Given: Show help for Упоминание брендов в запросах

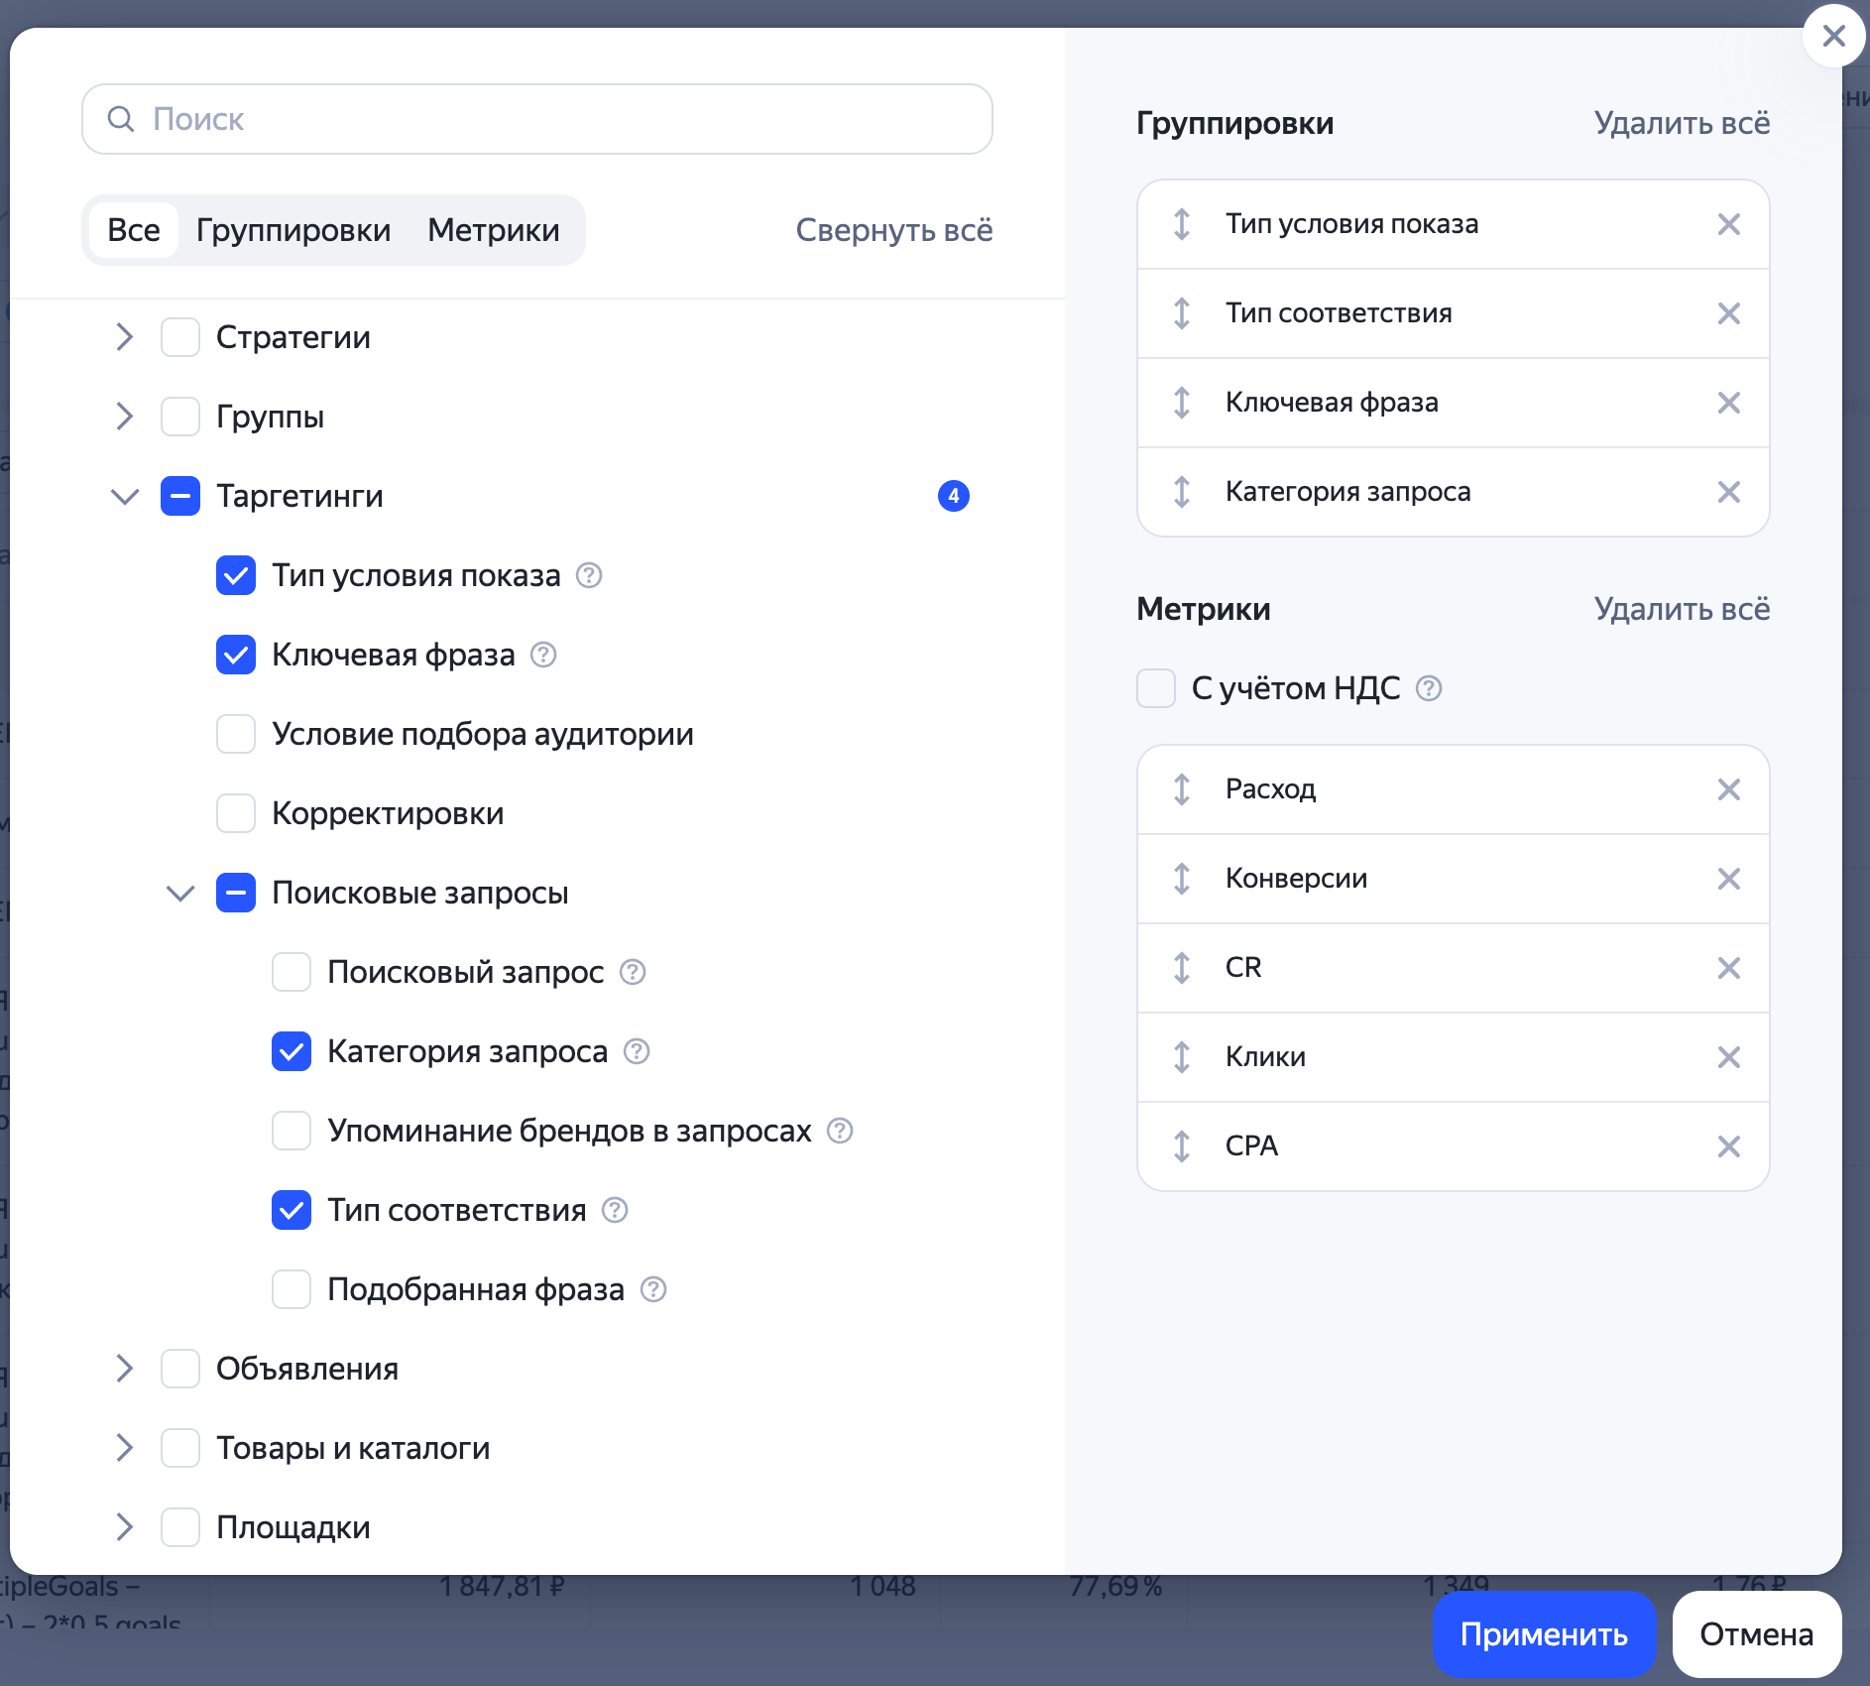Looking at the screenshot, I should (840, 1131).
